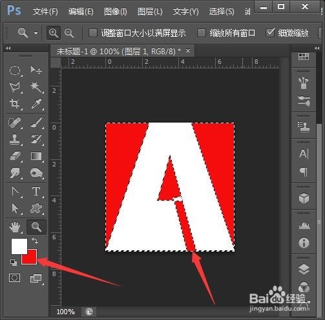Reset default foreground and background colors
The image size is (325, 320).
tap(14, 263)
